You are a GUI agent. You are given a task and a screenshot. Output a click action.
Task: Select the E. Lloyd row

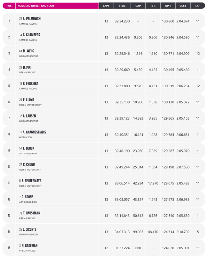coord(104,102)
